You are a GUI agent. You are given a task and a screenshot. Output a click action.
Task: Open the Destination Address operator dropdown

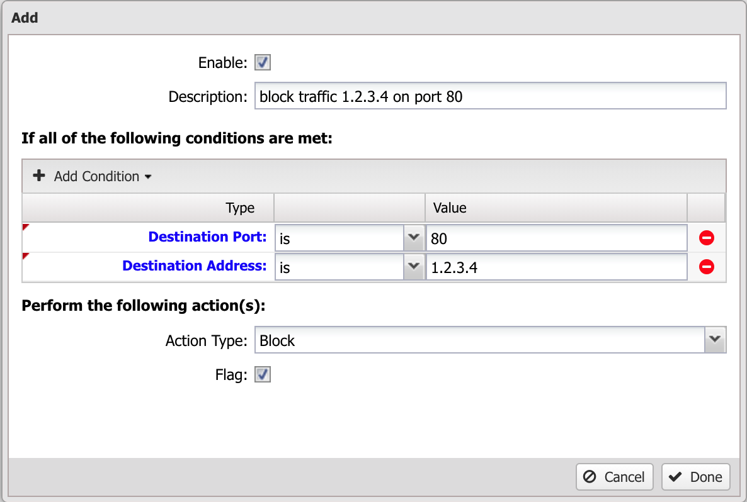tap(414, 267)
